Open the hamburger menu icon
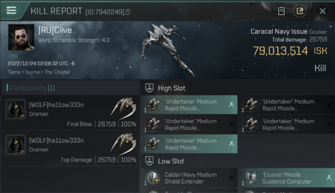Image resolution: width=335 pixels, height=193 pixels. [x=11, y=10]
